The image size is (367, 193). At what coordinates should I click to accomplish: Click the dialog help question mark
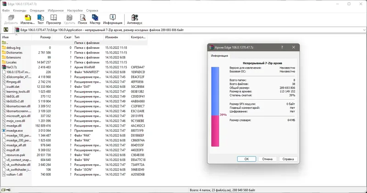tap(282, 47)
